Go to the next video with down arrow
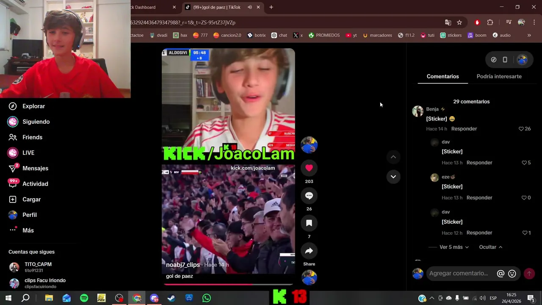The image size is (542, 305). pos(393,177)
